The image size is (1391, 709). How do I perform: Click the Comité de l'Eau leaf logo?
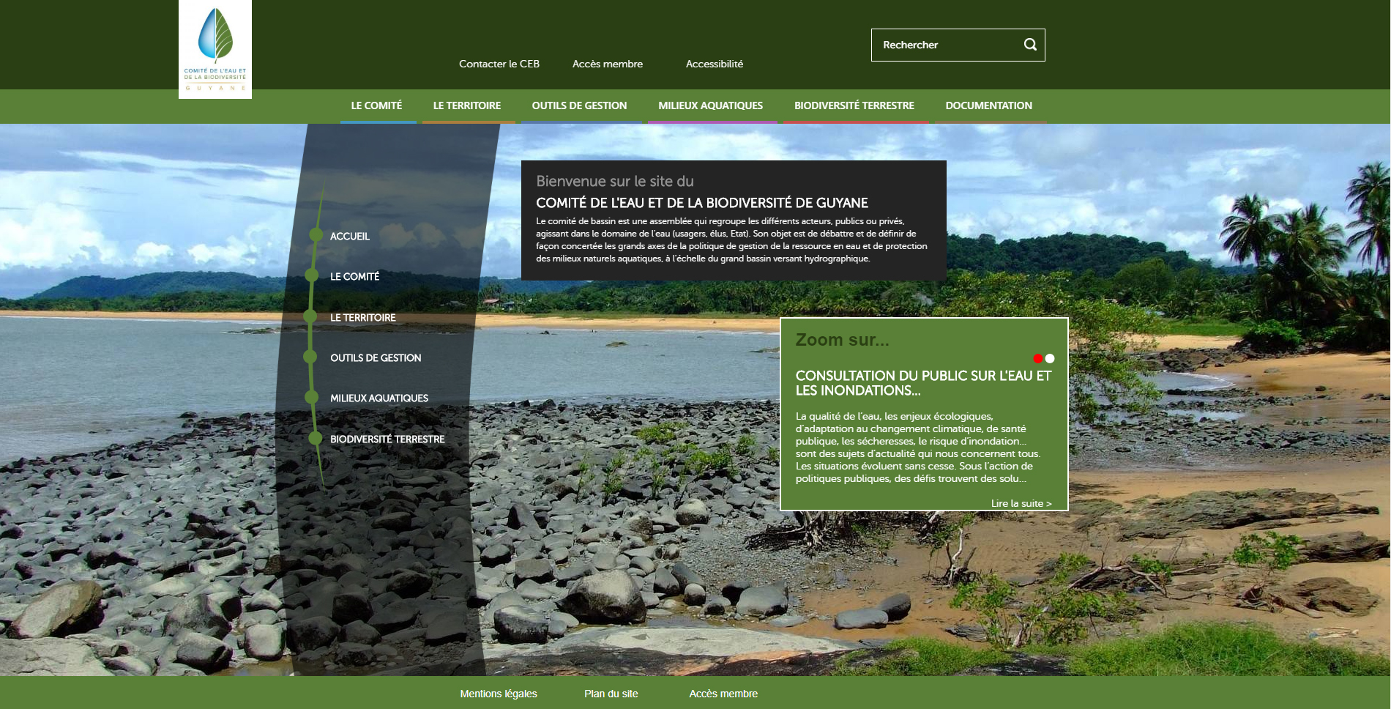tap(215, 49)
